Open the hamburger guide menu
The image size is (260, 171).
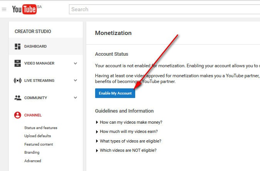(4, 9)
